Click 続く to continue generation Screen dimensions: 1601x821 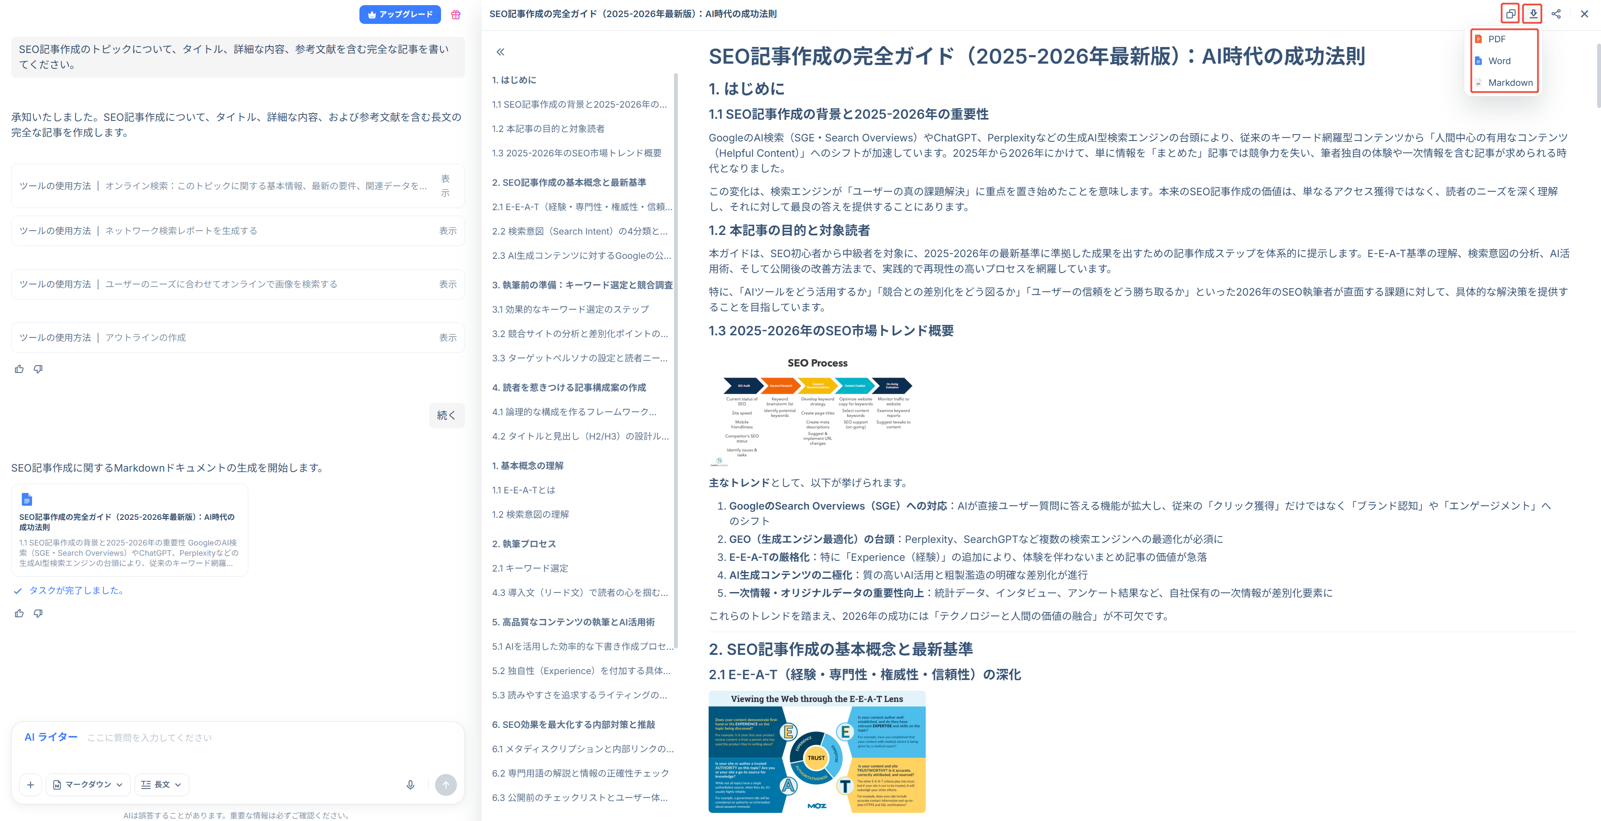click(x=447, y=416)
